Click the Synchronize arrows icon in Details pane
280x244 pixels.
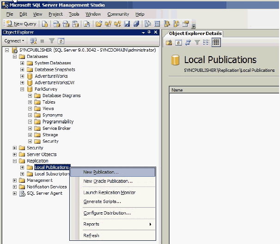pyautogui.click(x=188, y=42)
